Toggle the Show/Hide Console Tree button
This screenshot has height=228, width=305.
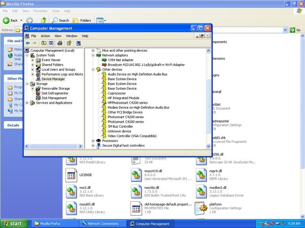coord(51,43)
